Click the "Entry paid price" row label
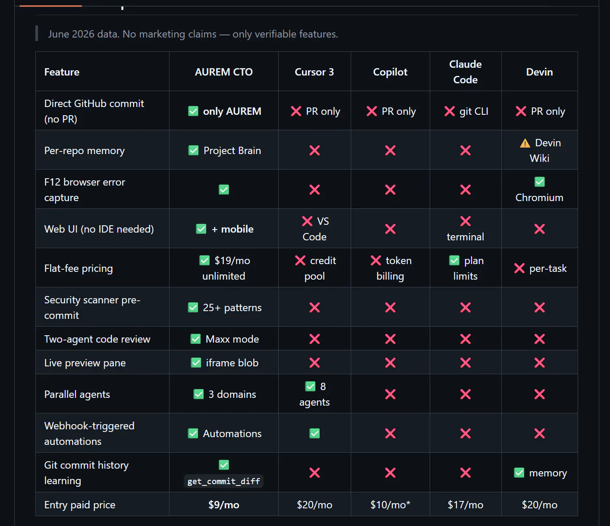 tap(80, 505)
